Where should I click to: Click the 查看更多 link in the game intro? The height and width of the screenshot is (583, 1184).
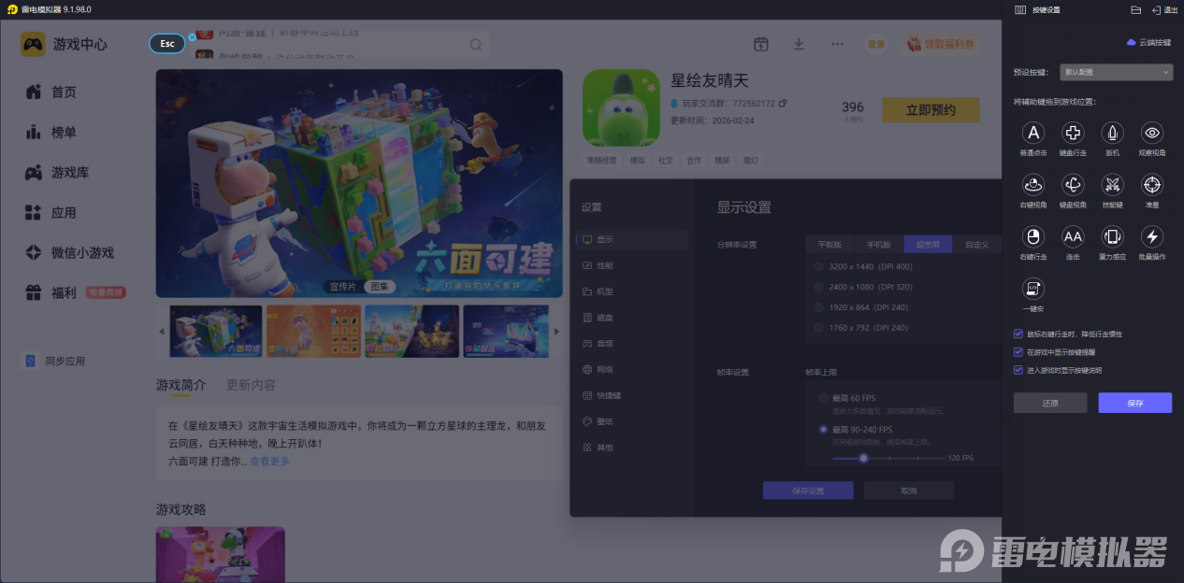tap(269, 462)
